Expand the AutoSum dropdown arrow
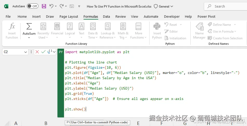 [29, 37]
